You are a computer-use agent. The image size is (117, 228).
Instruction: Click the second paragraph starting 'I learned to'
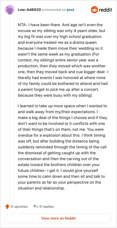[63, 147]
